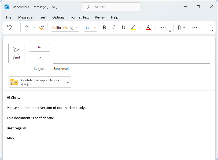Close the Benchmark message window

click(211, 7)
